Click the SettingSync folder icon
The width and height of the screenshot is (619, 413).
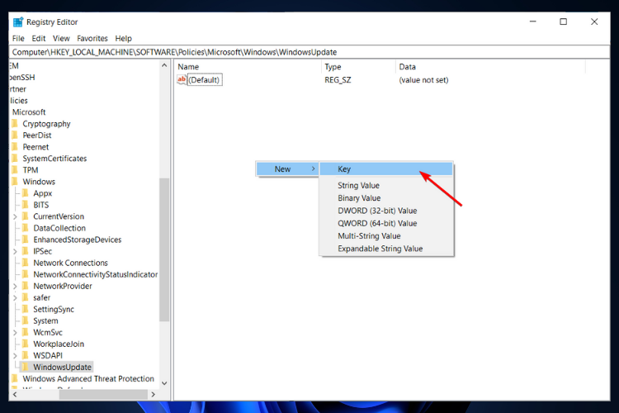pos(26,309)
